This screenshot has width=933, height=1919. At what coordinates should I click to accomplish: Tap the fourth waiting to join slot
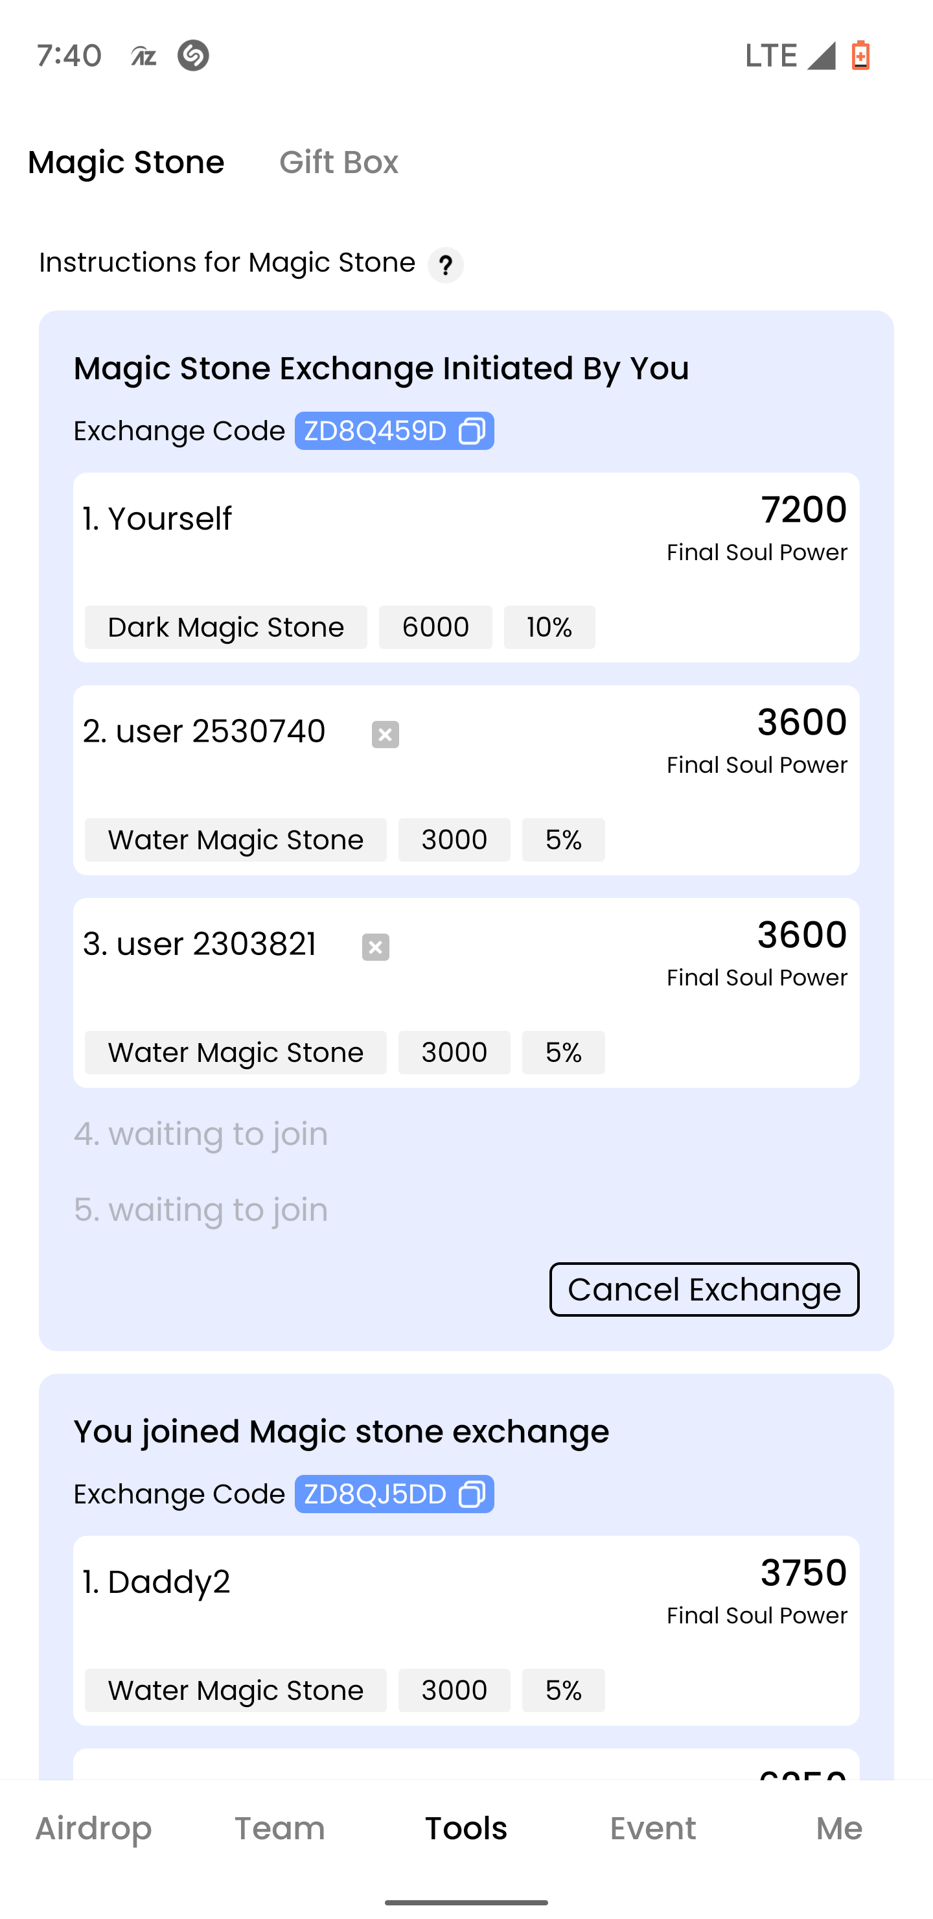tap(201, 1134)
